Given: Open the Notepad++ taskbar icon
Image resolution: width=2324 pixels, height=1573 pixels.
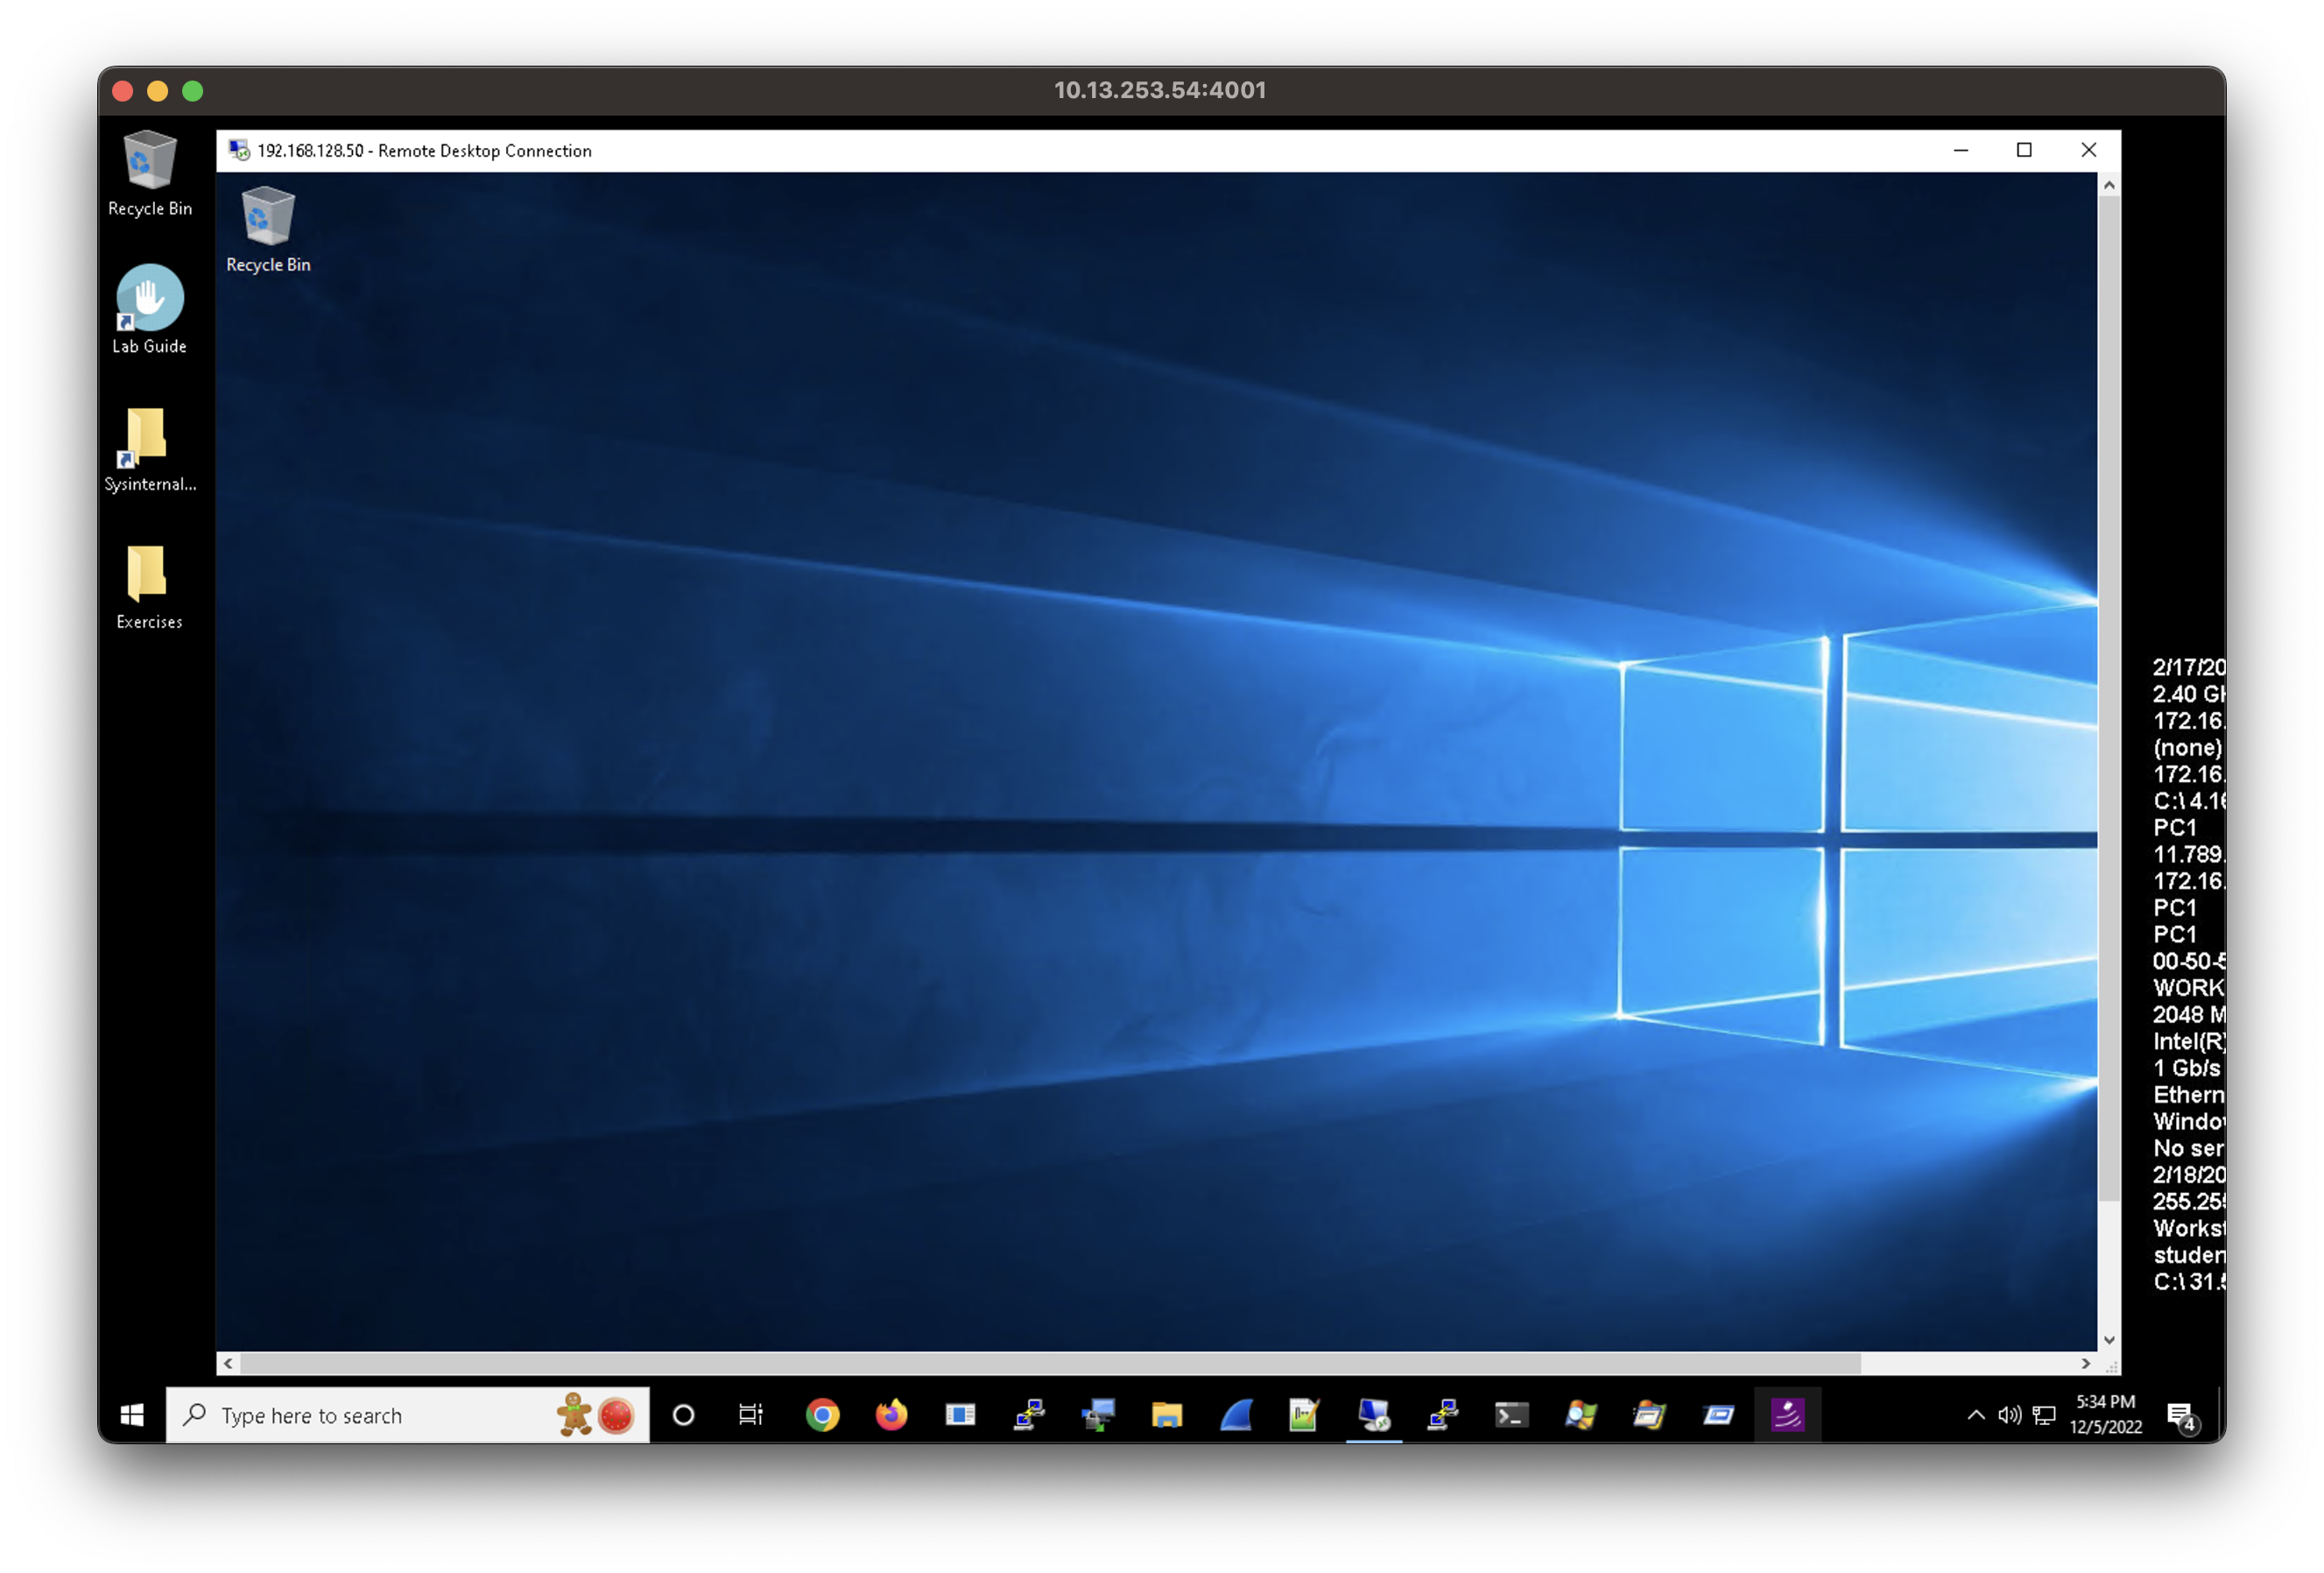Looking at the screenshot, I should tap(1304, 1414).
